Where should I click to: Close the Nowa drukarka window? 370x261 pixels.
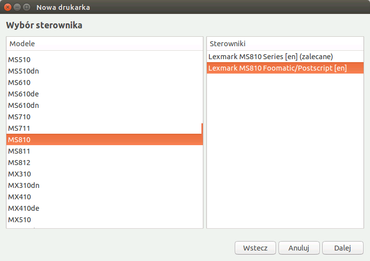tap(7, 7)
